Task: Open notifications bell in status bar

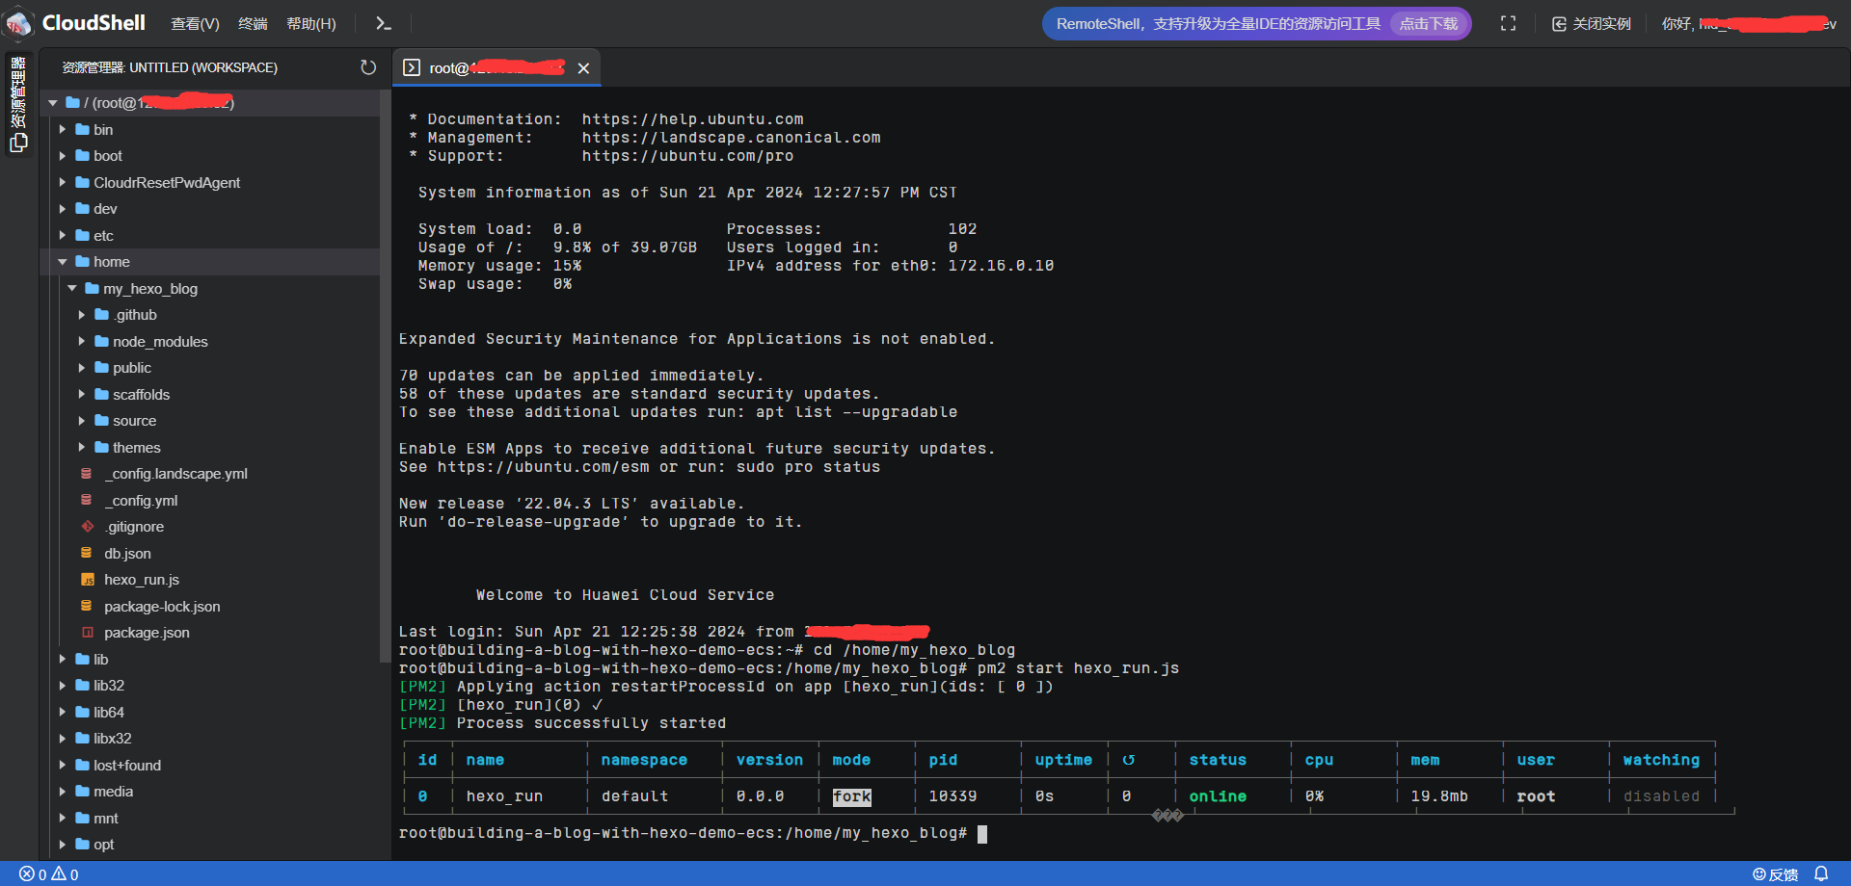Action: pos(1821,873)
